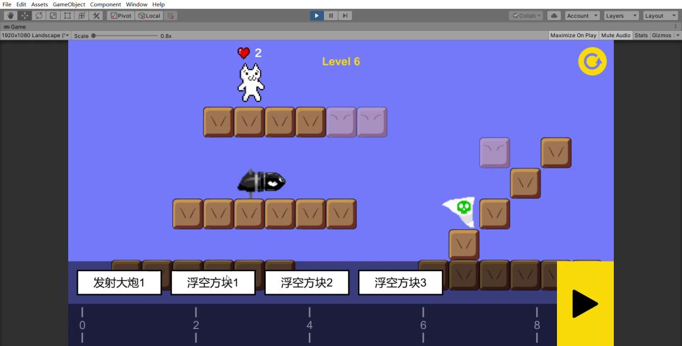Click the cloud services icon
The width and height of the screenshot is (682, 346).
point(554,16)
